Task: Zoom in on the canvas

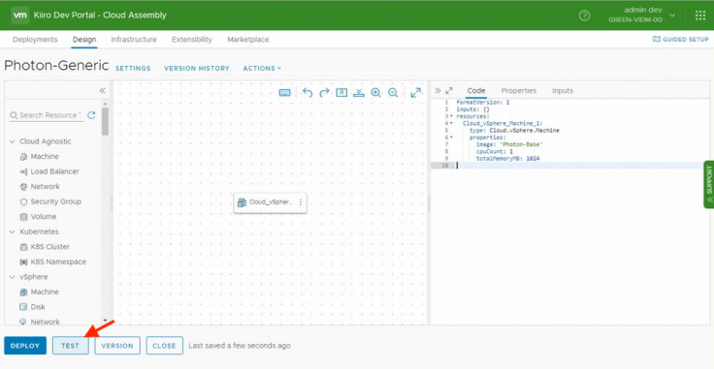Action: coord(375,93)
